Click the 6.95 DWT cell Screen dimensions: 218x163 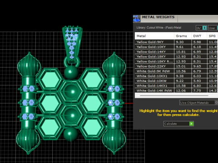[199, 52]
